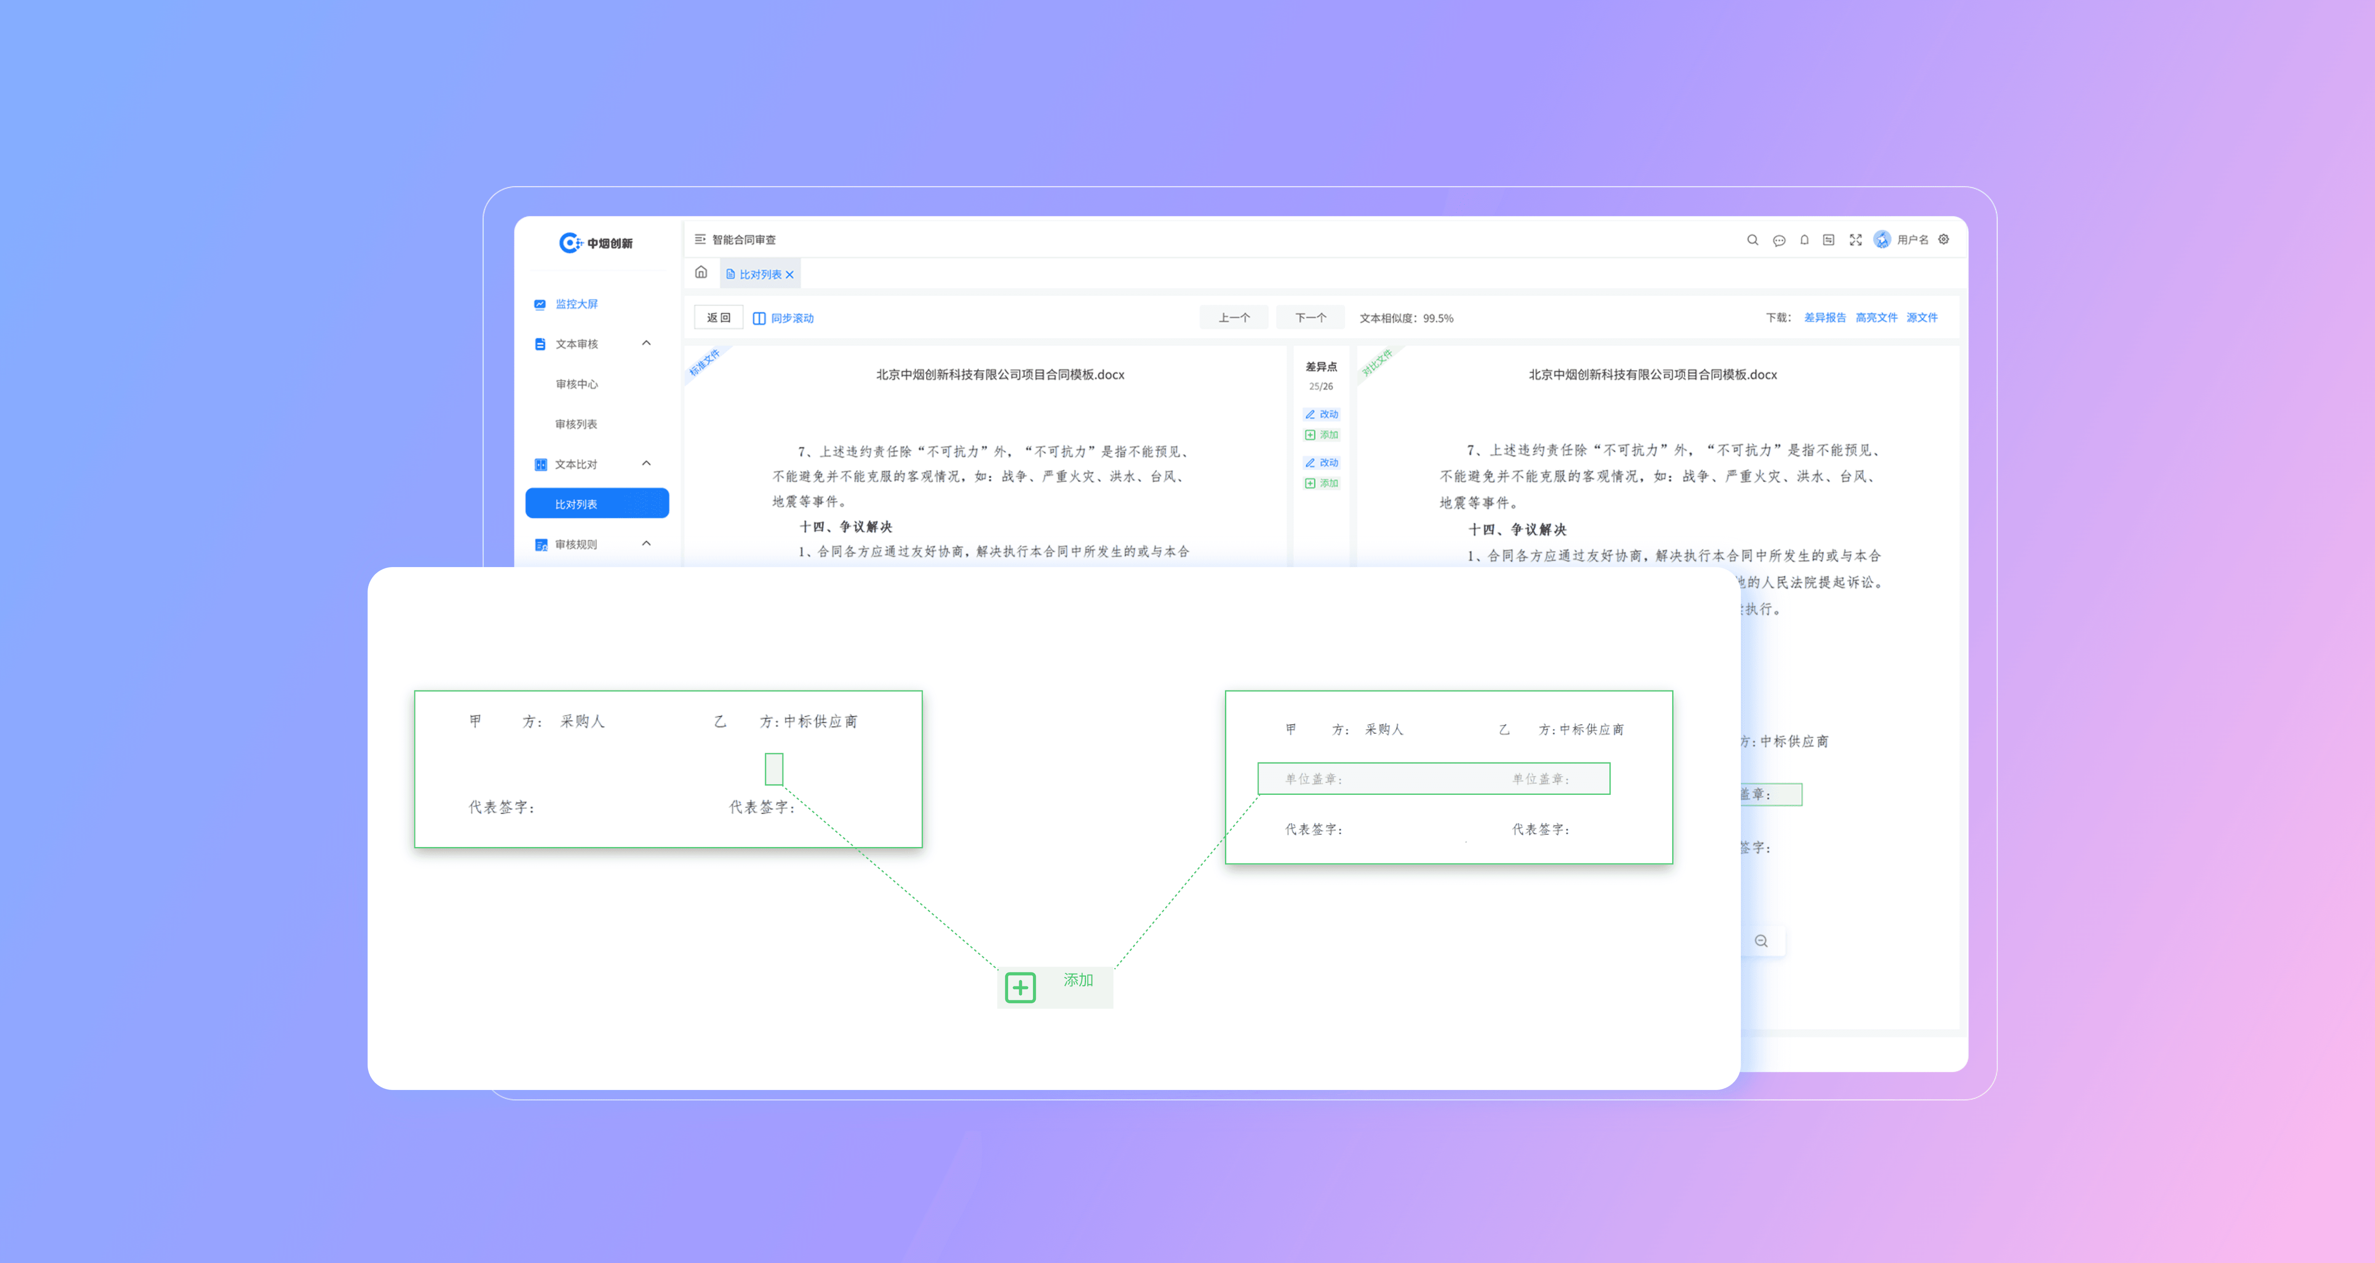Screen dimensions: 2375x1263
Task: Click the 下一个 button
Action: tap(1310, 318)
